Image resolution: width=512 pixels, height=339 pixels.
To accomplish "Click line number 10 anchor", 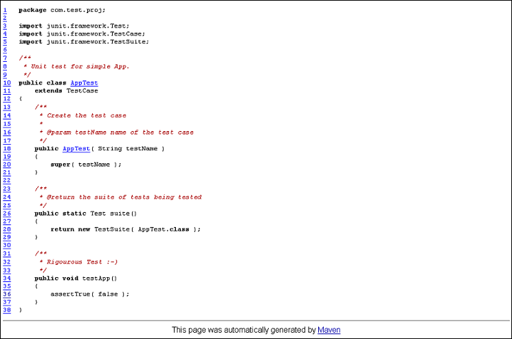I will 6,82.
